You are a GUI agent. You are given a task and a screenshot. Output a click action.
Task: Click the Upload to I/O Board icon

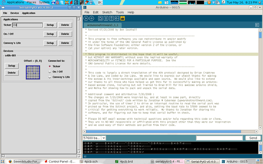(x=117, y=18)
